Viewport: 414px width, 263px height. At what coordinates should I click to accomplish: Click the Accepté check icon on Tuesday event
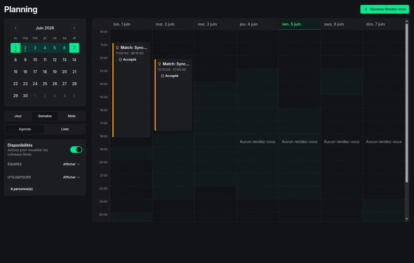tap(162, 76)
